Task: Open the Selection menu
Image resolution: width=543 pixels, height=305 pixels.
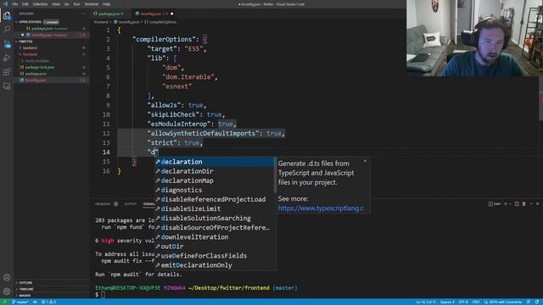Action: (40, 4)
